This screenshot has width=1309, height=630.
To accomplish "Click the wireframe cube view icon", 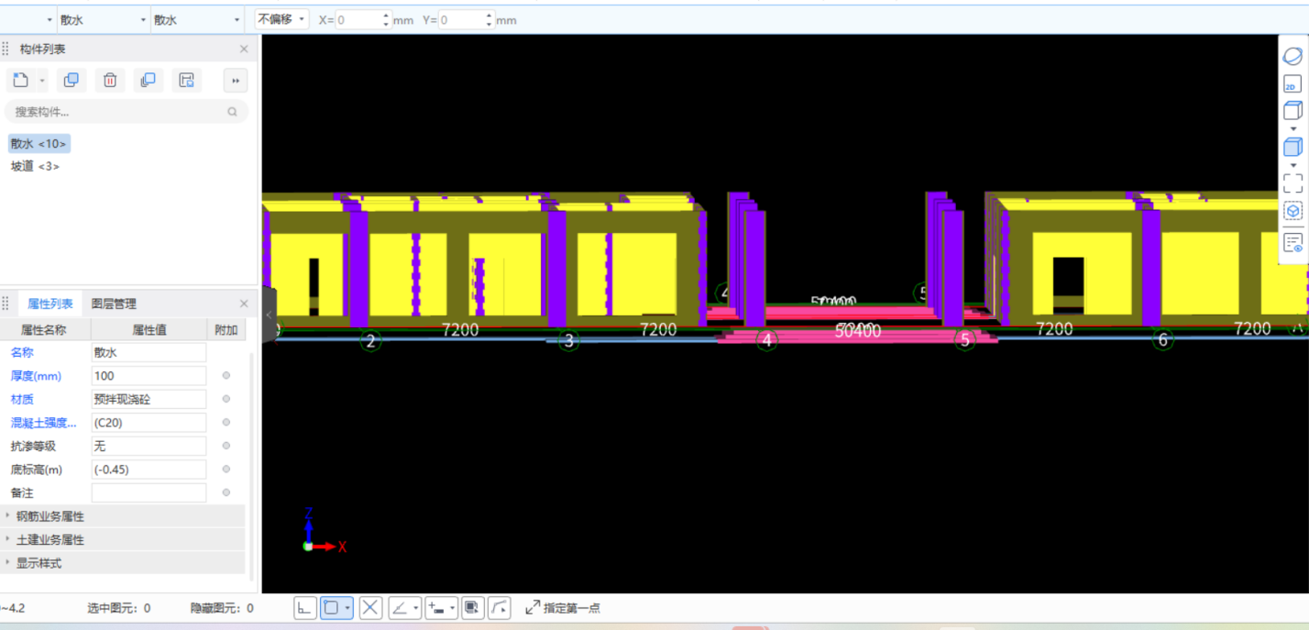I will tap(1292, 111).
